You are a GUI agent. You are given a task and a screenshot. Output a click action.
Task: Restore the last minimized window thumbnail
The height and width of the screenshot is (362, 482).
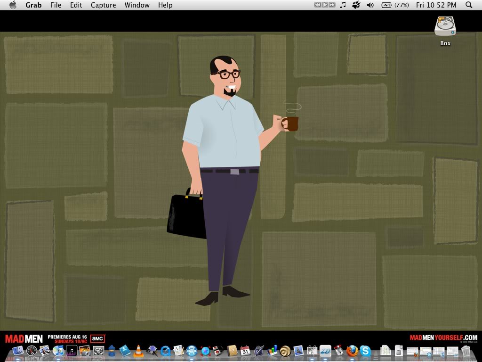(452, 351)
